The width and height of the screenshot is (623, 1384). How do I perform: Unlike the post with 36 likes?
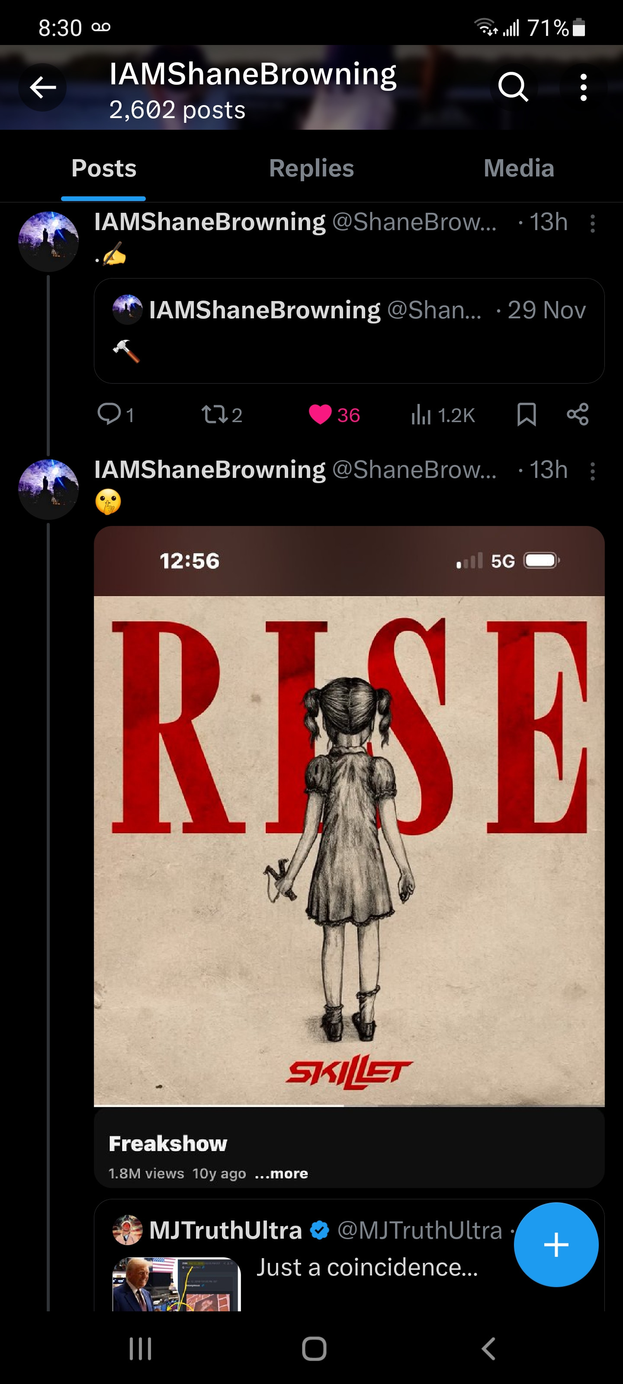click(321, 414)
